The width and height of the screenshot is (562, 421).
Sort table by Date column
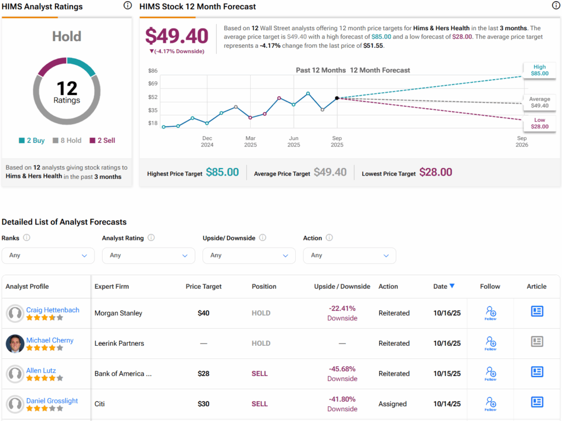(x=443, y=286)
